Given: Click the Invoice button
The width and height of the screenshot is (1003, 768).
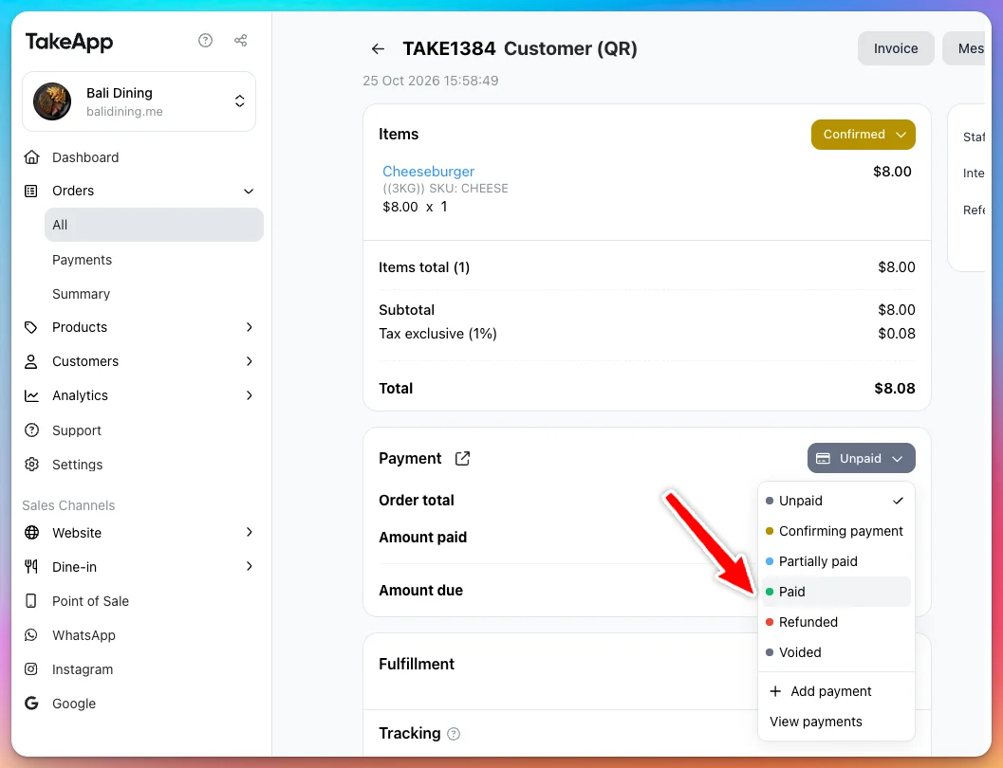Looking at the screenshot, I should pos(896,48).
